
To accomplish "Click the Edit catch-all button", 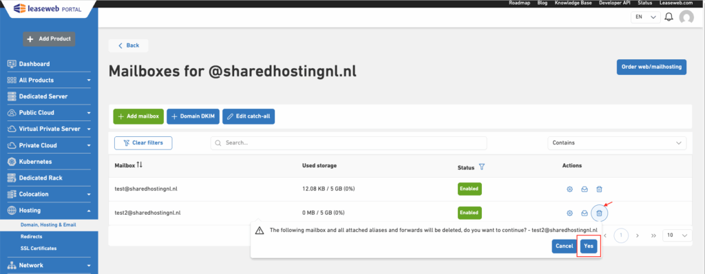I will pos(249,116).
